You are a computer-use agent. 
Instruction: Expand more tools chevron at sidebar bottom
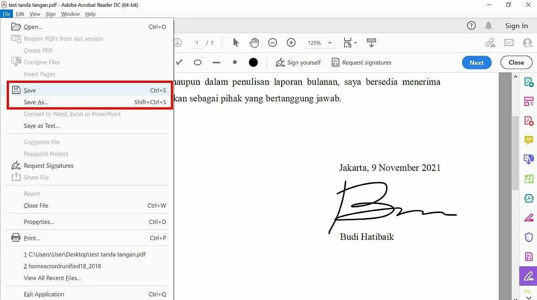[528, 296]
